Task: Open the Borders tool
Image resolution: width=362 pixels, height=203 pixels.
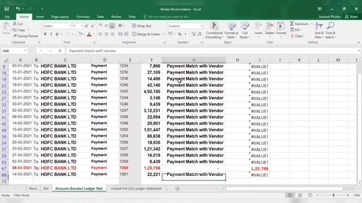Action: (x=68, y=34)
